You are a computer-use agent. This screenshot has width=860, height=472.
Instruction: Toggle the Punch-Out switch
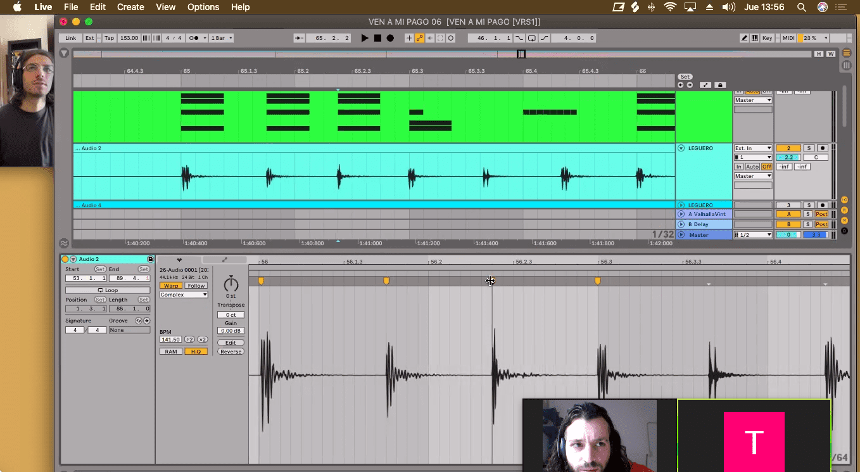(x=544, y=38)
